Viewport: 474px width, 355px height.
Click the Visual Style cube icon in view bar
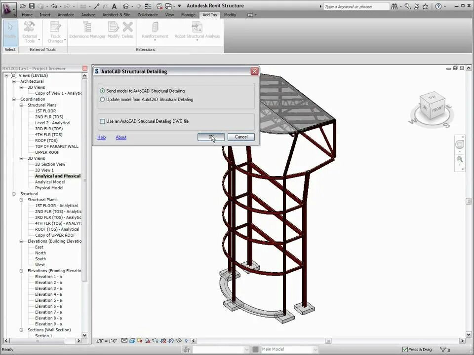[x=132, y=341]
